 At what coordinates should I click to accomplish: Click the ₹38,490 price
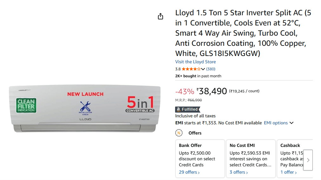coord(211,92)
